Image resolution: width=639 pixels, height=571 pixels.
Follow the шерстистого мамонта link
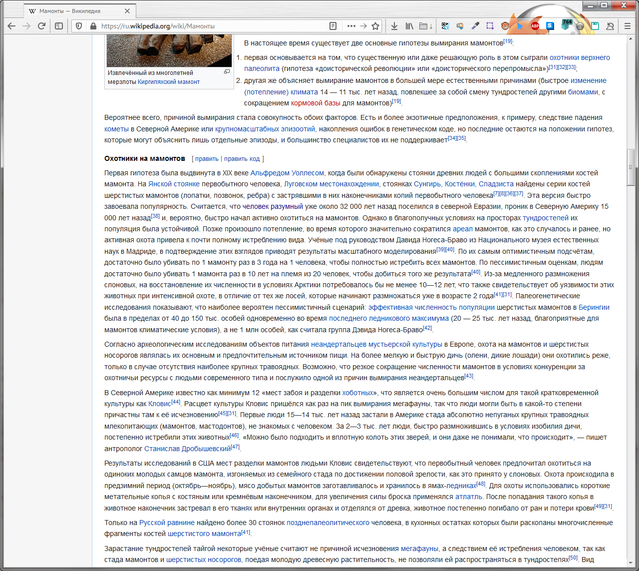[204, 534]
